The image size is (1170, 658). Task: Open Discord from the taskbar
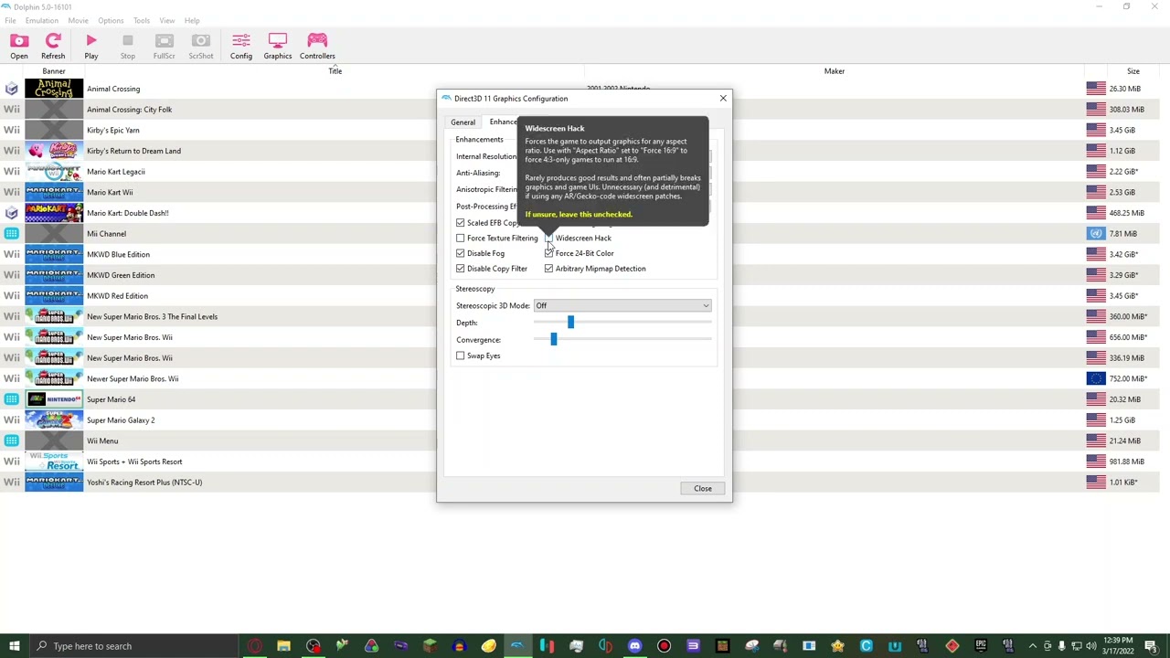point(634,646)
